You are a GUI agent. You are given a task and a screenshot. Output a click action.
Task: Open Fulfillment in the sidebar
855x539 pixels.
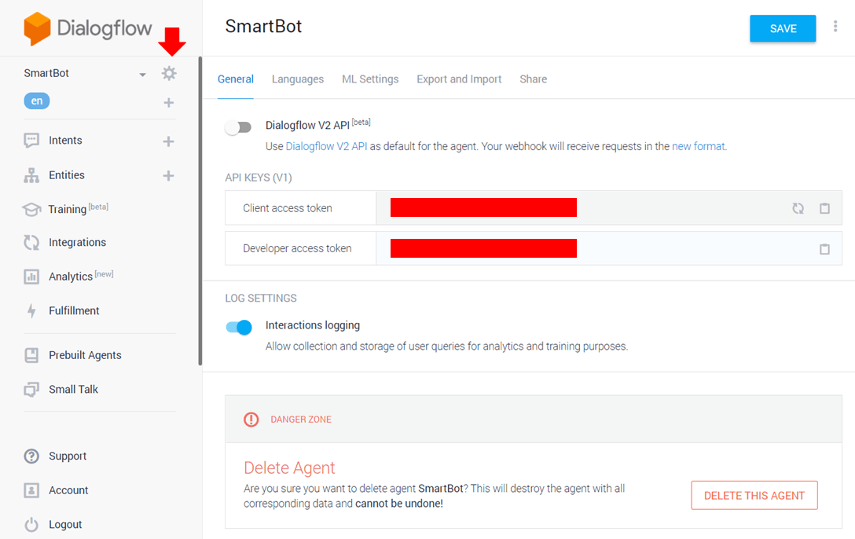74,311
